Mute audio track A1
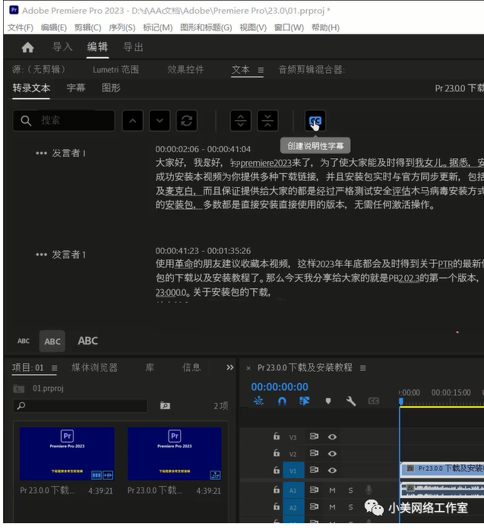 point(332,490)
